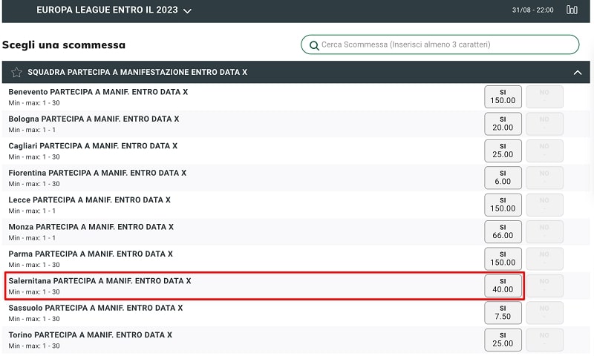Pick SI 25.00 odds for Cagliari
594x356 pixels.
point(503,151)
